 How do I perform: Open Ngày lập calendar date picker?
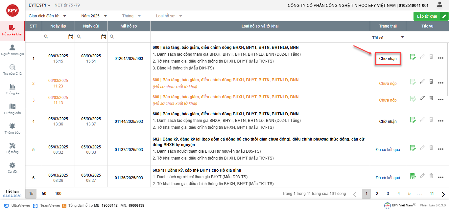click(71, 37)
